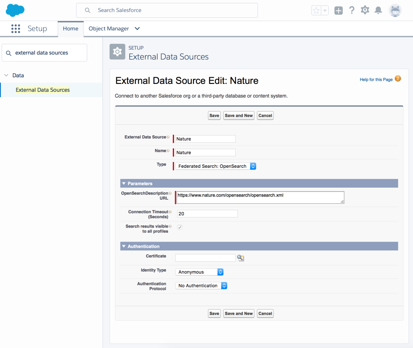Collapse the Authentication section triangle
The image size is (413, 348).
pyautogui.click(x=124, y=246)
